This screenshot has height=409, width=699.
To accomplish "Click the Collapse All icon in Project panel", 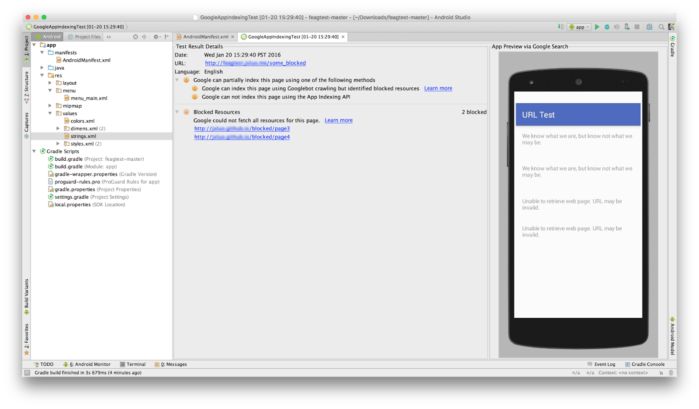I will pos(144,37).
